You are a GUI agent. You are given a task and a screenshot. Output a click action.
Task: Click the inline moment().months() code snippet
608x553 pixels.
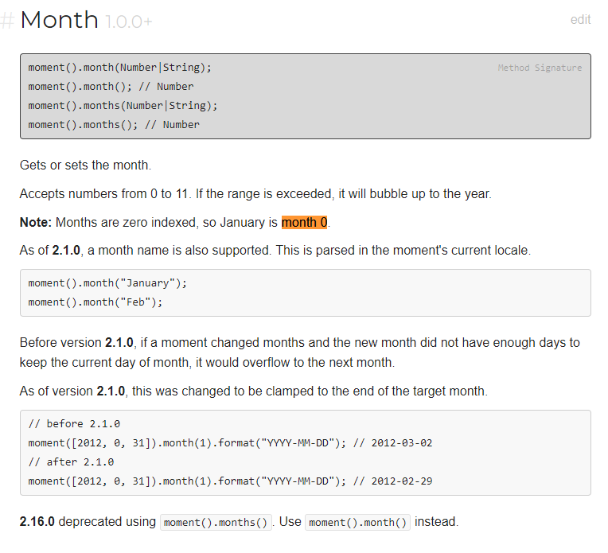click(x=216, y=522)
